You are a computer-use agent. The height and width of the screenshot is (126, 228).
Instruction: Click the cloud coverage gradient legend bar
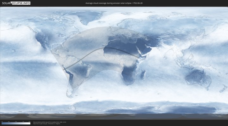point(16,123)
